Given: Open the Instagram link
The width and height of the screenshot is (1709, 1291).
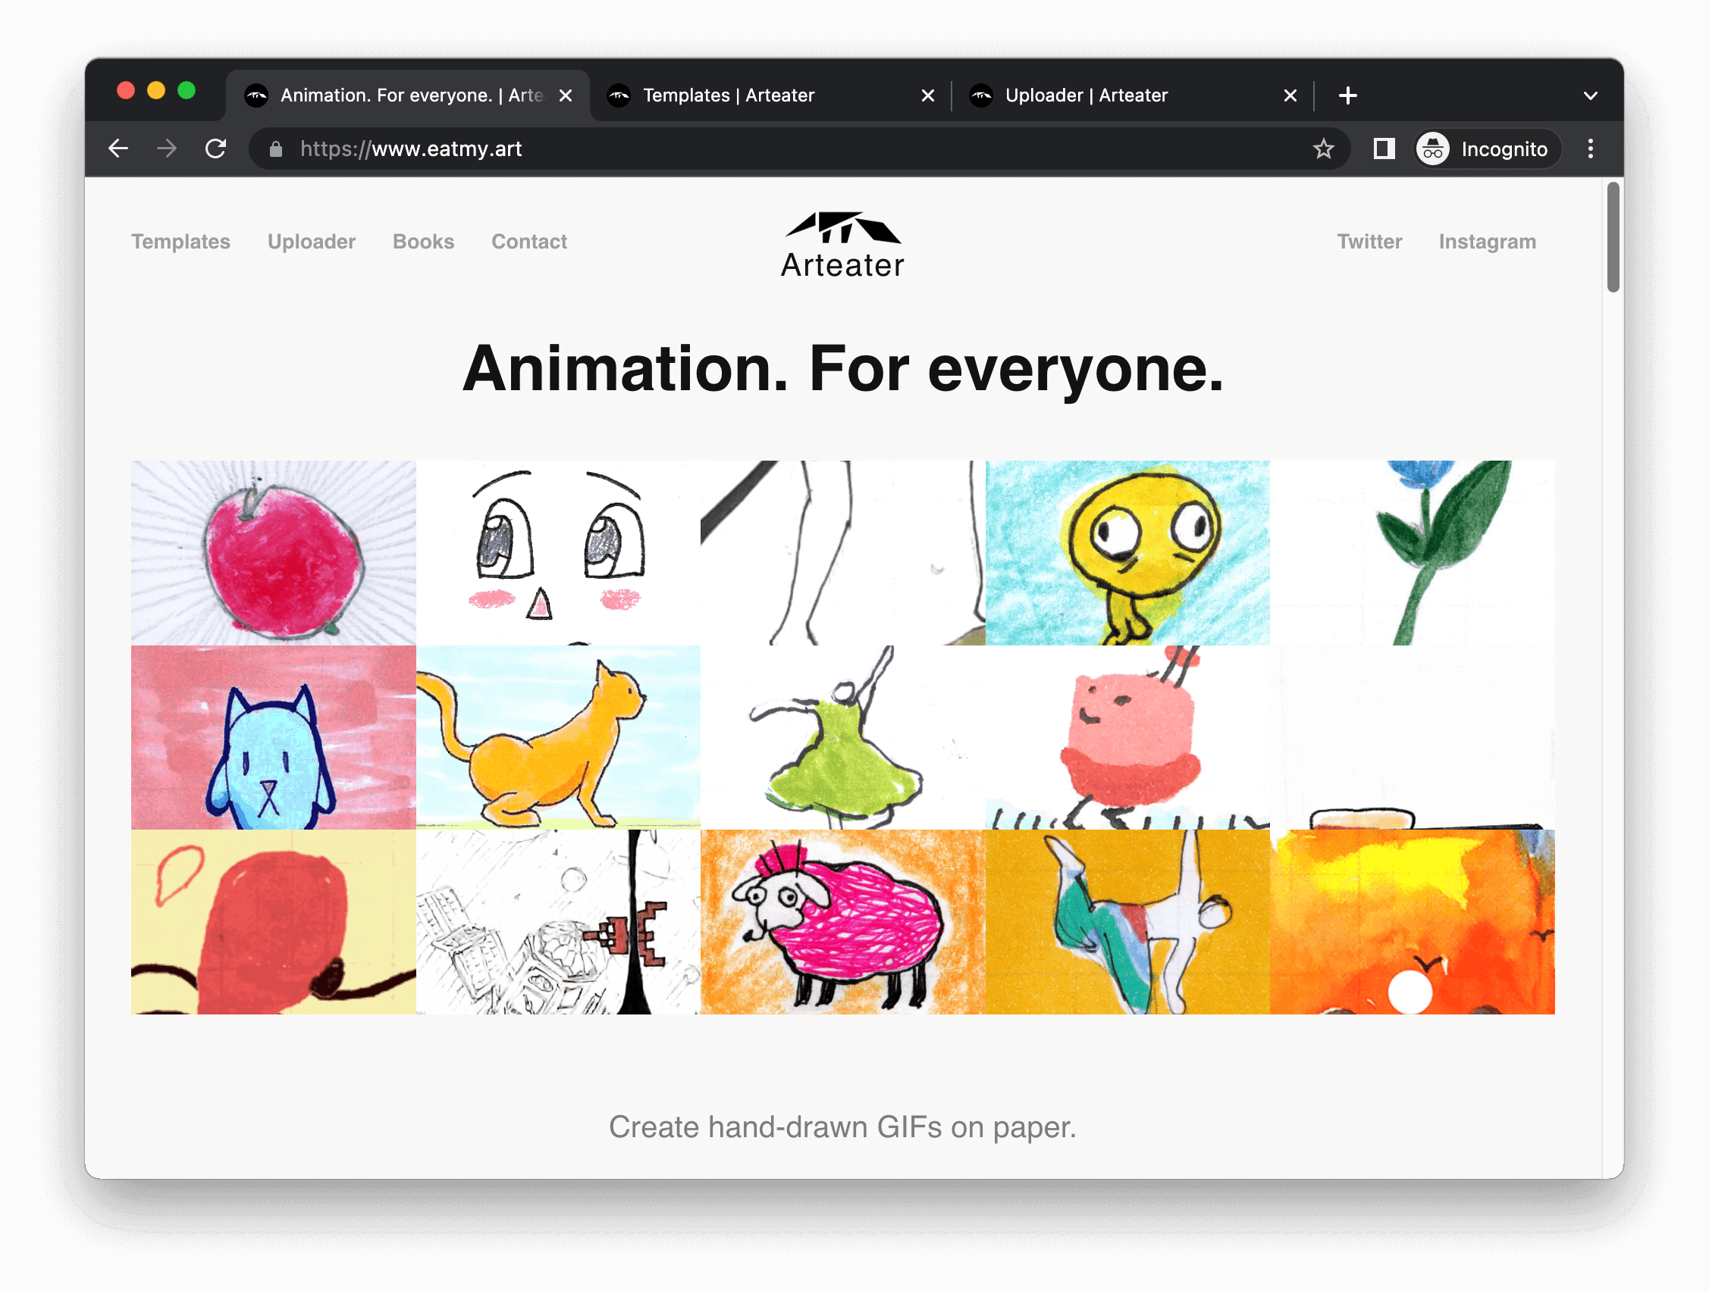Looking at the screenshot, I should click(x=1487, y=242).
